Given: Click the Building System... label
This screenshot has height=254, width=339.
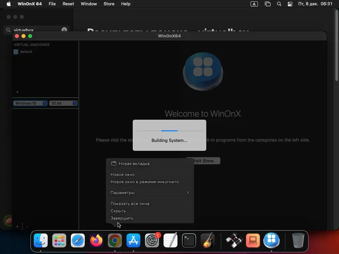Looking at the screenshot, I should tap(169, 140).
